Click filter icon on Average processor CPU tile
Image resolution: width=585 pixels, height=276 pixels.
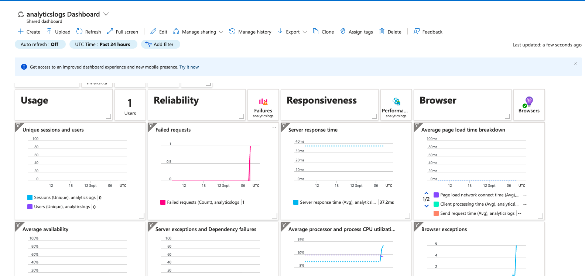[284, 225]
